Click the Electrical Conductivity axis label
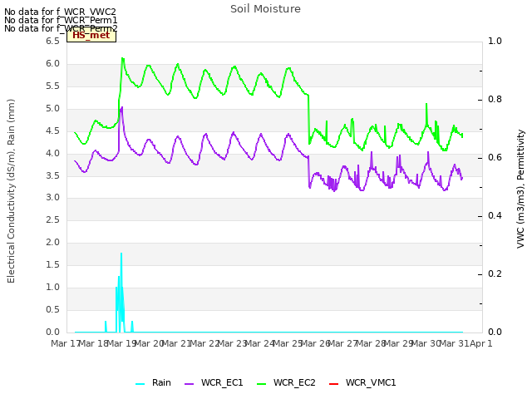The height and width of the screenshot is (399, 532). (x=11, y=191)
